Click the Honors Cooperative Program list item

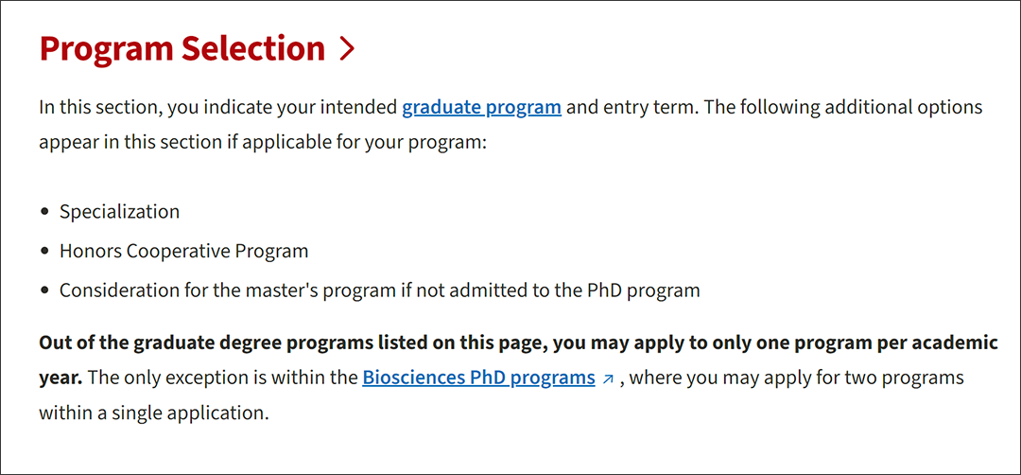(184, 251)
